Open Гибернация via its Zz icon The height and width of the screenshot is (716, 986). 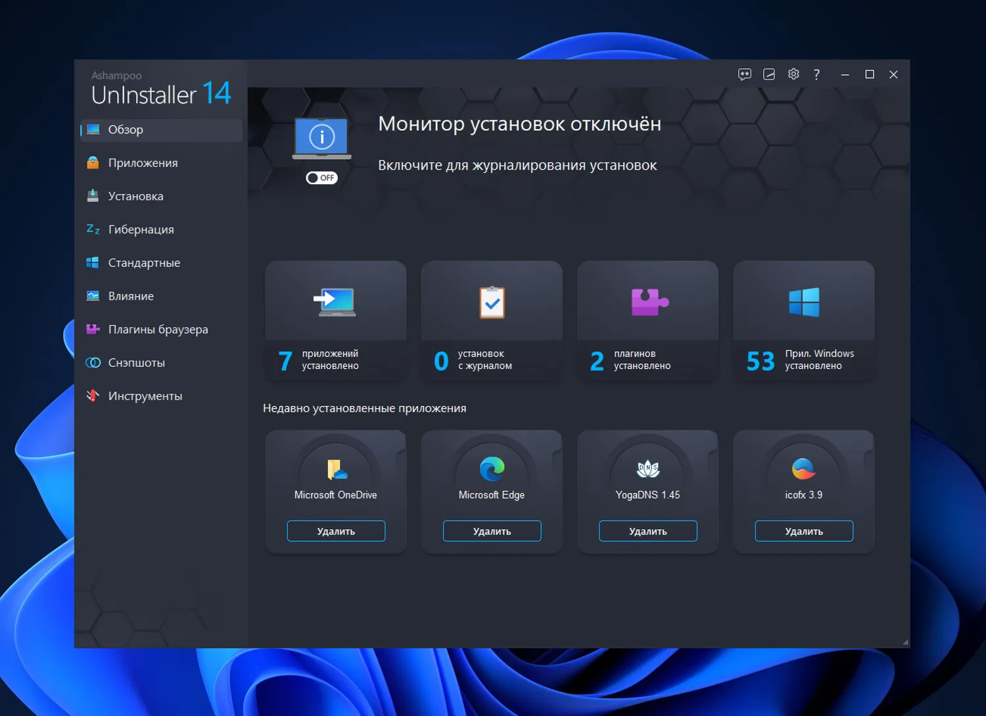tap(93, 229)
